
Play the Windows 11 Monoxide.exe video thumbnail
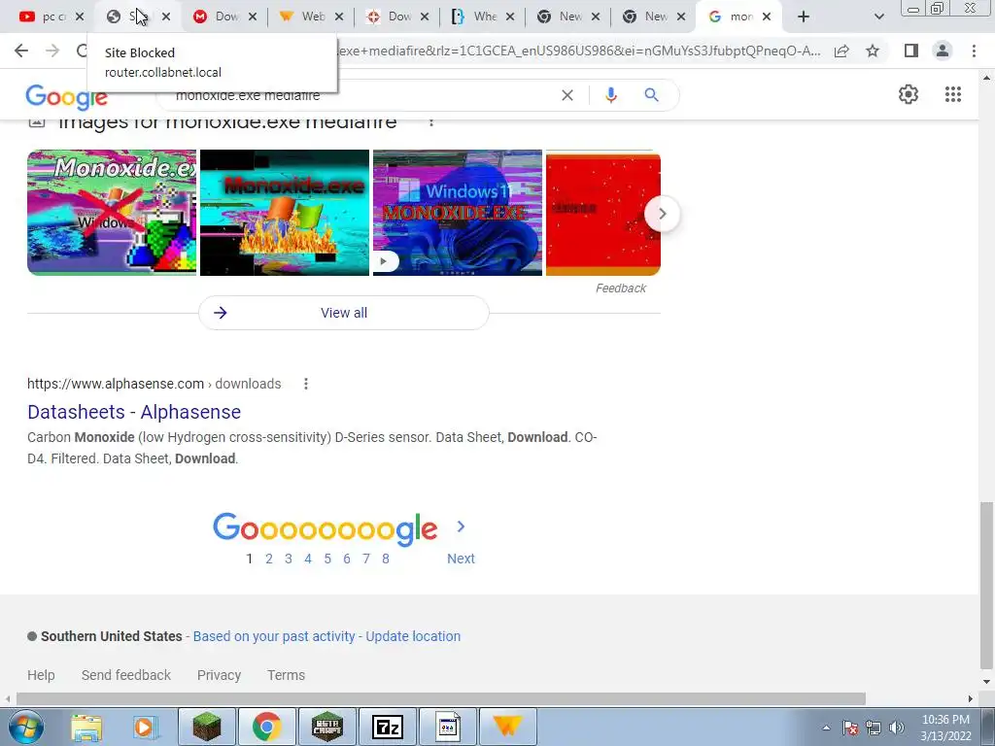pos(458,213)
